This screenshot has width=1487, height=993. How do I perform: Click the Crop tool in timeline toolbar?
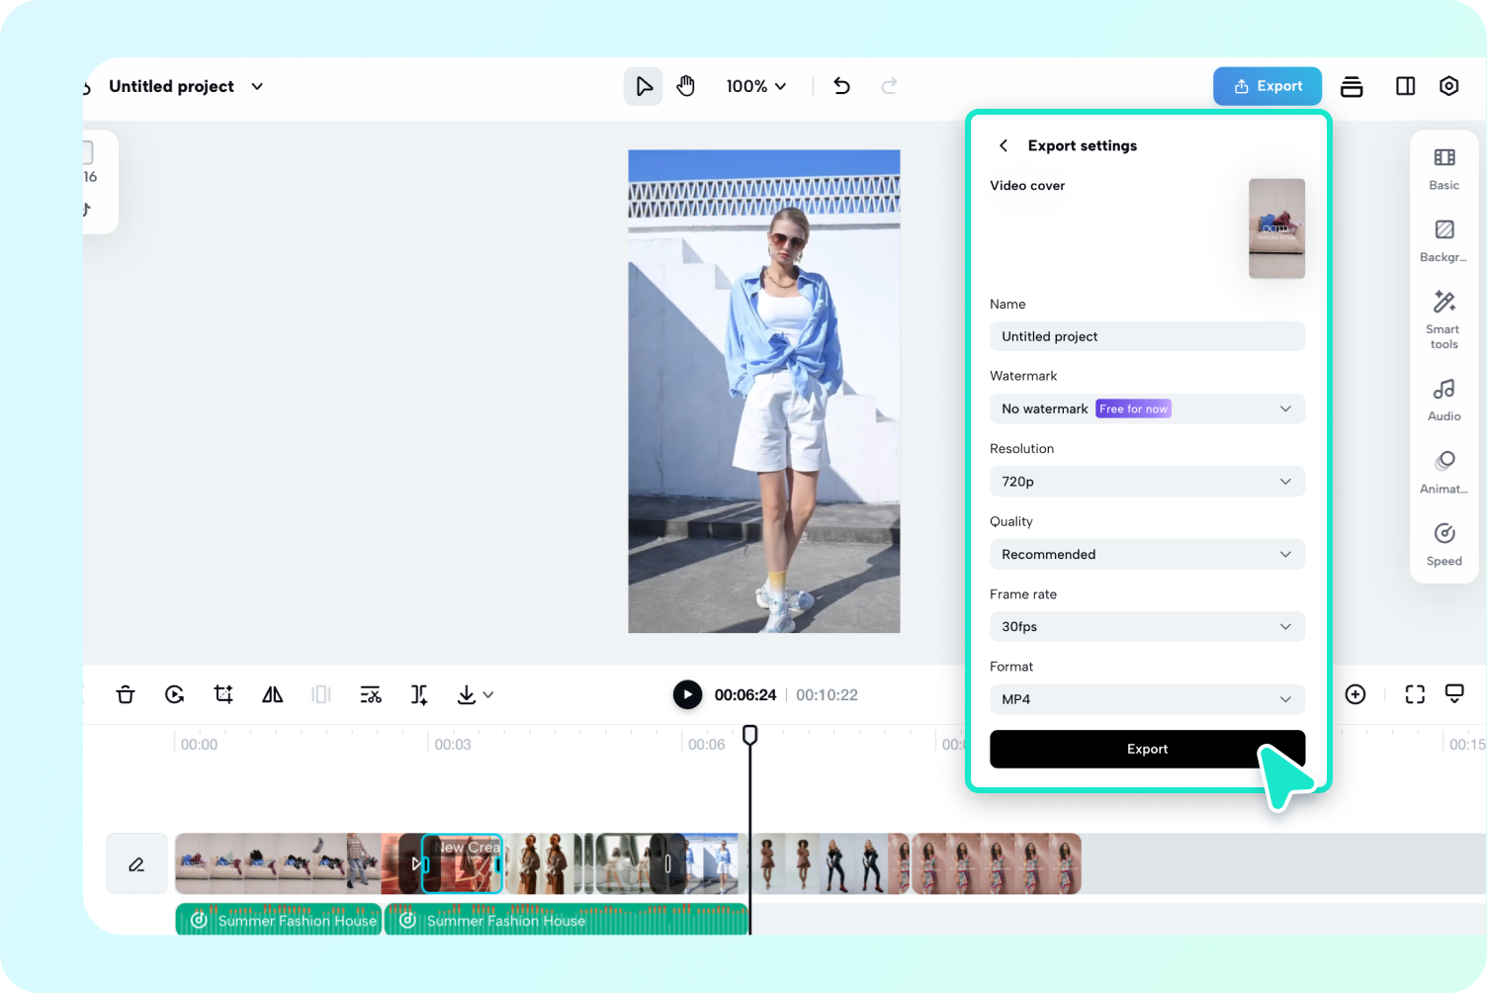[223, 694]
